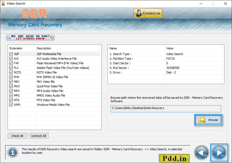
Task: Click '3. Start Sector :' row name
Action: [x=120, y=63]
